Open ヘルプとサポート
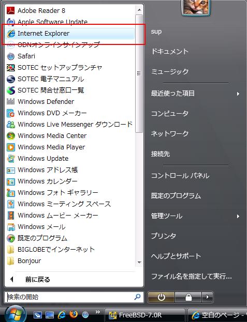This screenshot has height=322, width=247. tap(176, 256)
